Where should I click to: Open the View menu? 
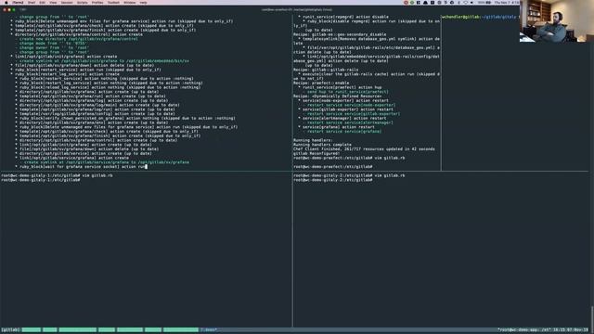(x=53, y=2)
